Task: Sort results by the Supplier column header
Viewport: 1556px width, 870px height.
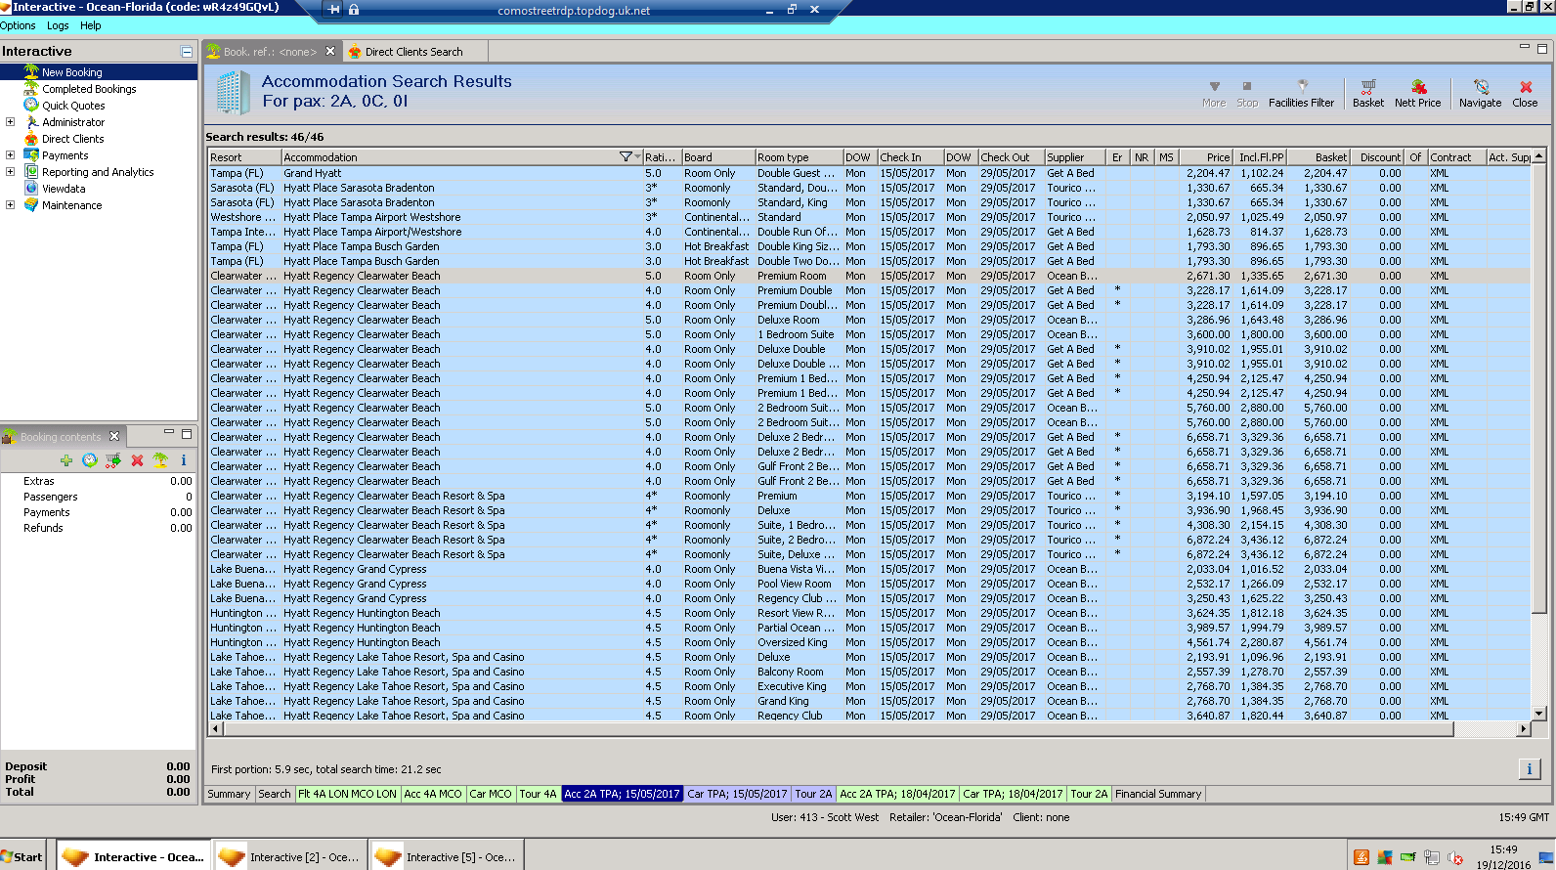Action: [1074, 156]
